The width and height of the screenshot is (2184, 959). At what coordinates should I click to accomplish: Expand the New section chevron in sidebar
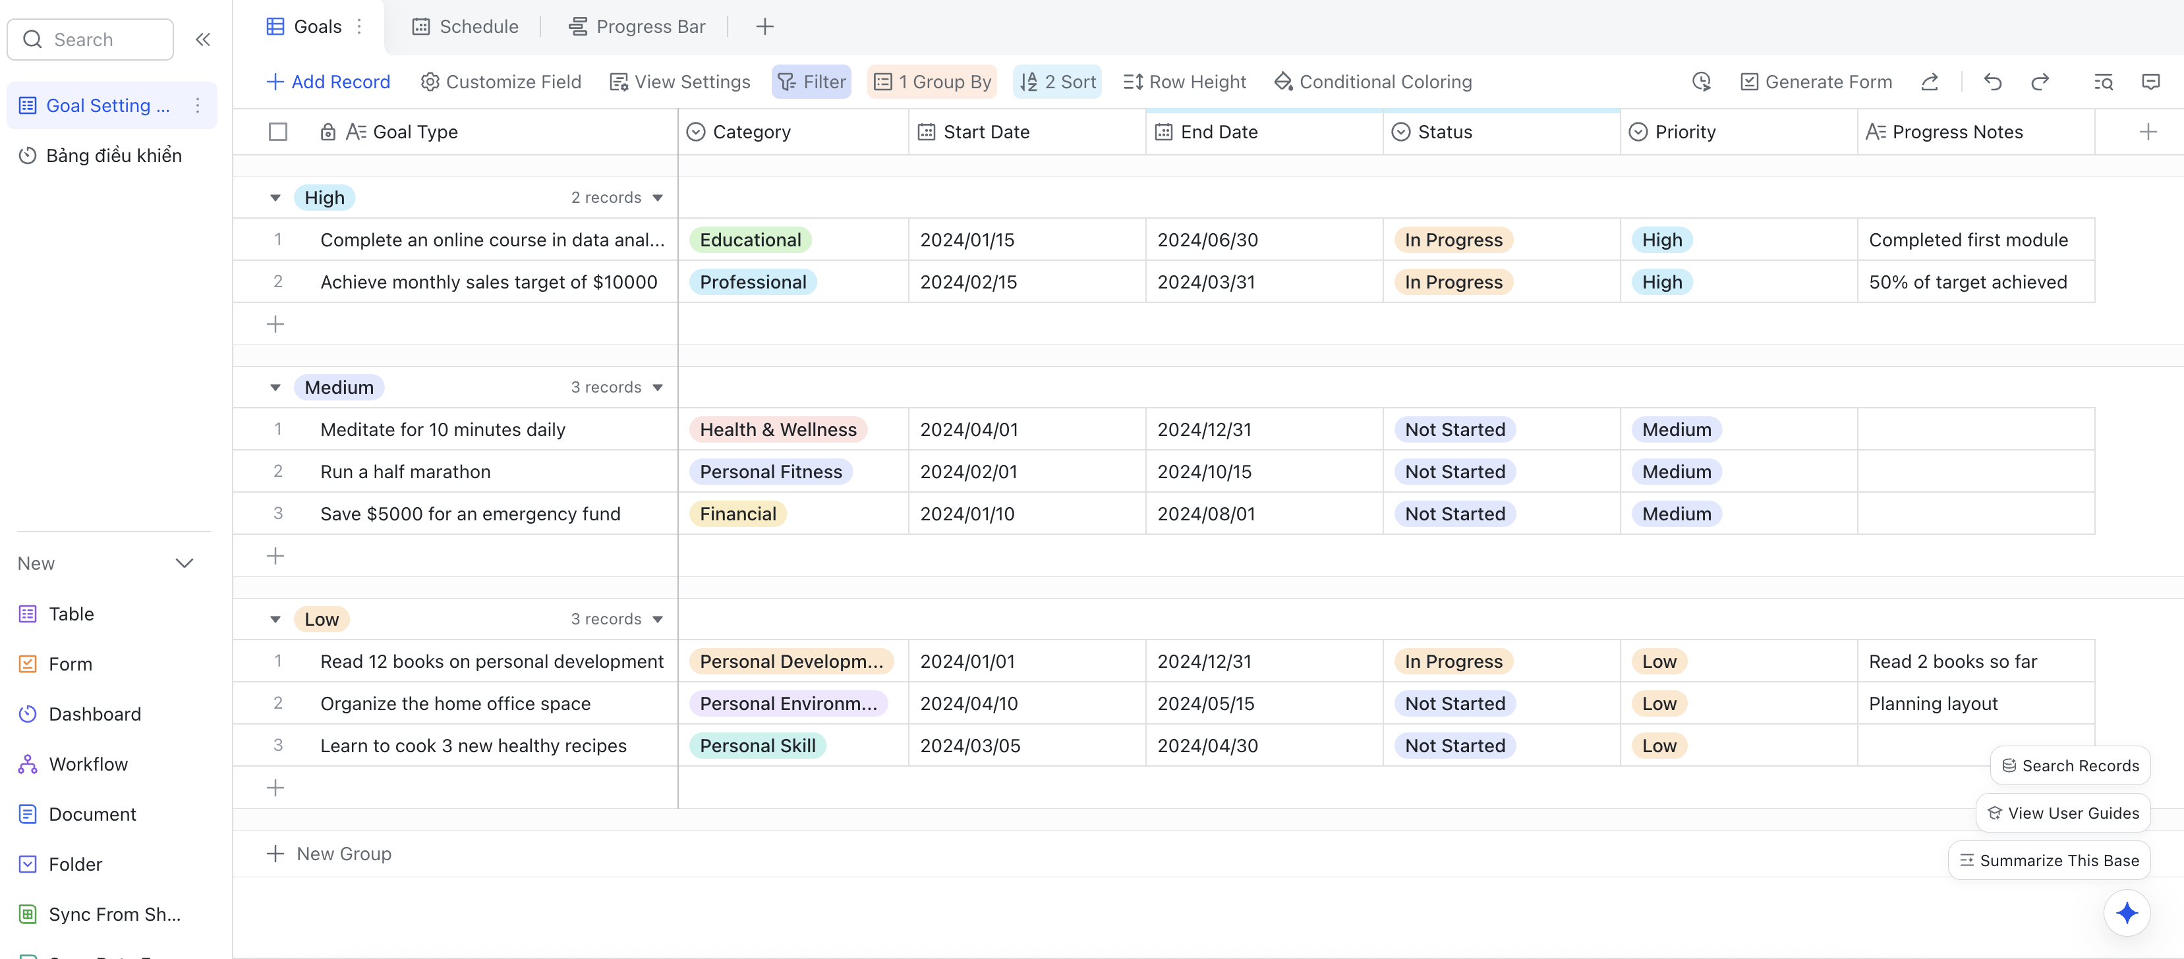(184, 563)
